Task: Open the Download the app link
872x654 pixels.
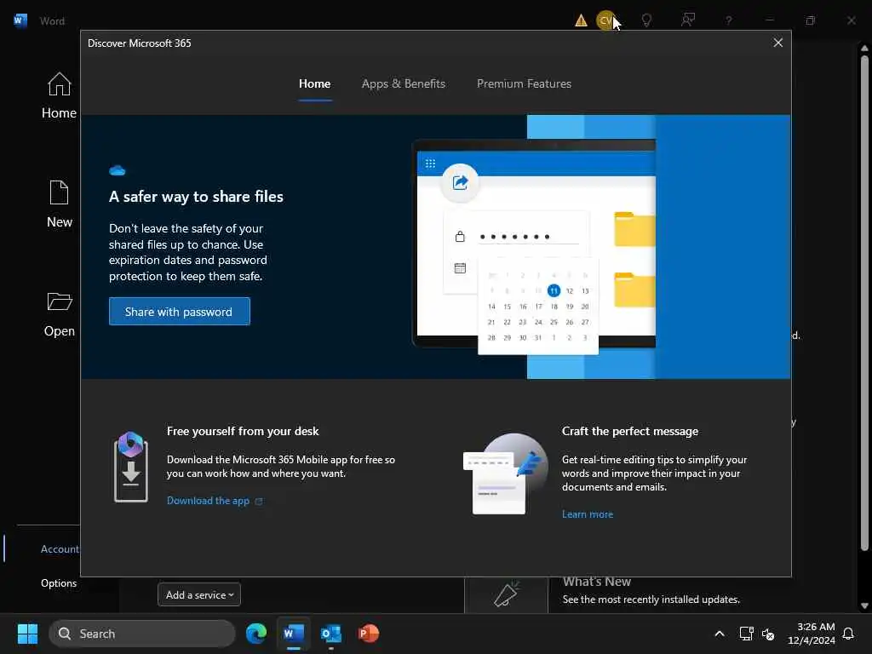Action: coord(214,501)
